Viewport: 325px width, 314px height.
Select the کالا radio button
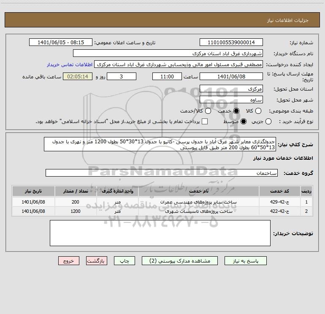coord(258,111)
